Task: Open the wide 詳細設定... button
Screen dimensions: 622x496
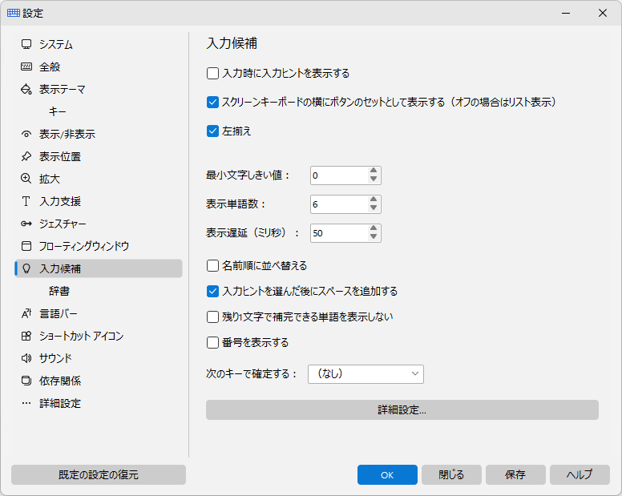Action: click(402, 410)
